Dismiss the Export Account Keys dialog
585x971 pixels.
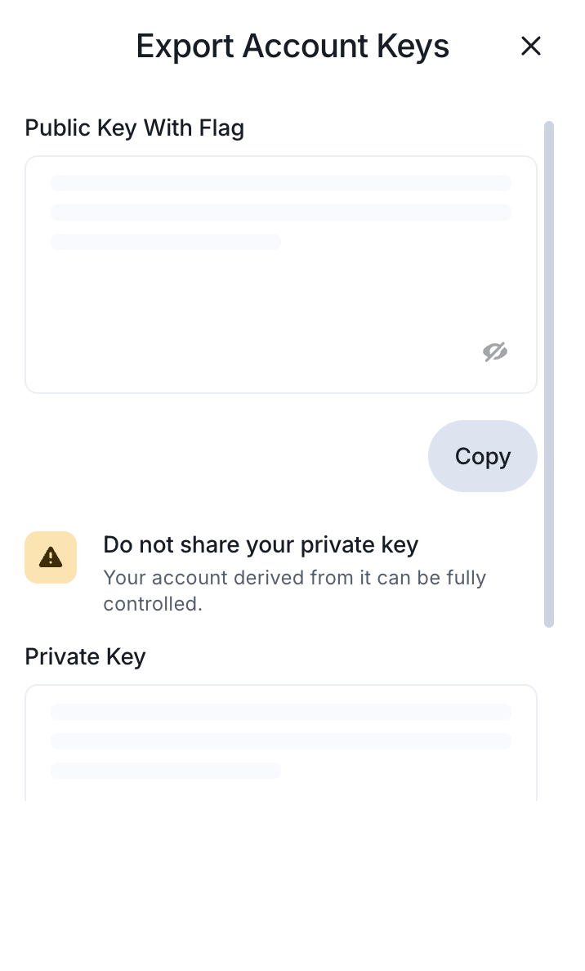[531, 47]
